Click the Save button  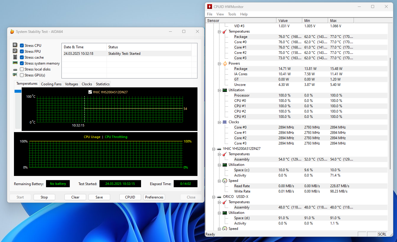(x=99, y=197)
